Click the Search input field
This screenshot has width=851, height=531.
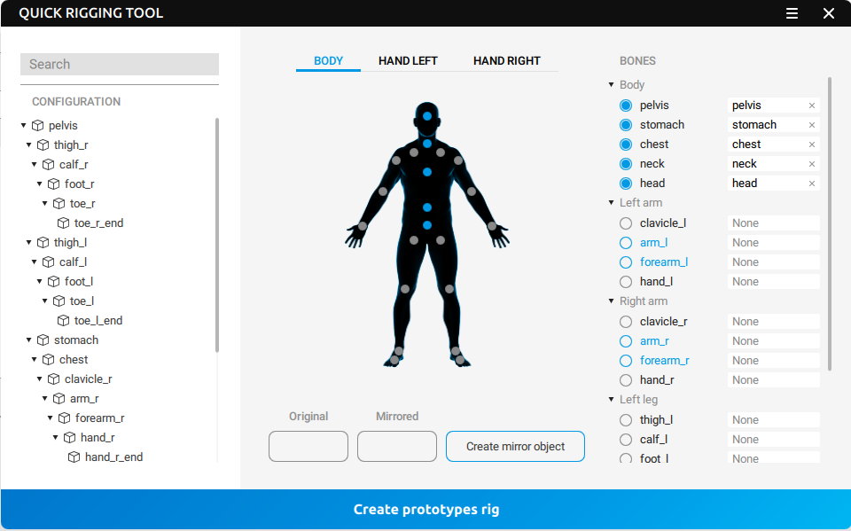pos(120,64)
